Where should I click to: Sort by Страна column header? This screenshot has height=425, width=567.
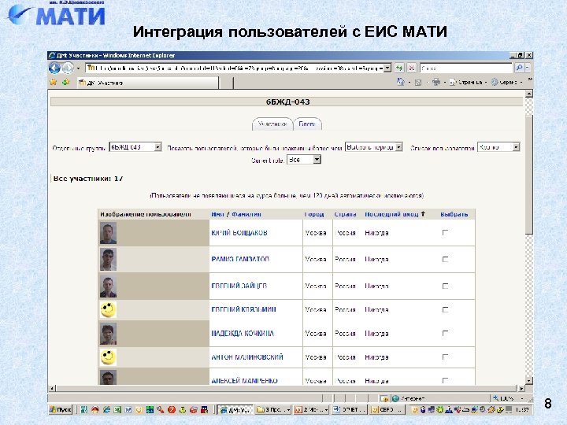[345, 214]
